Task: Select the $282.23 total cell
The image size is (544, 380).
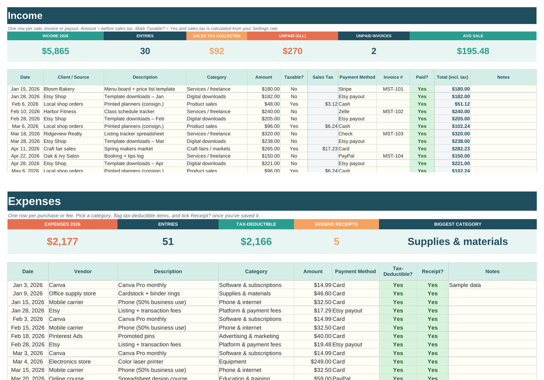Action: click(452, 149)
